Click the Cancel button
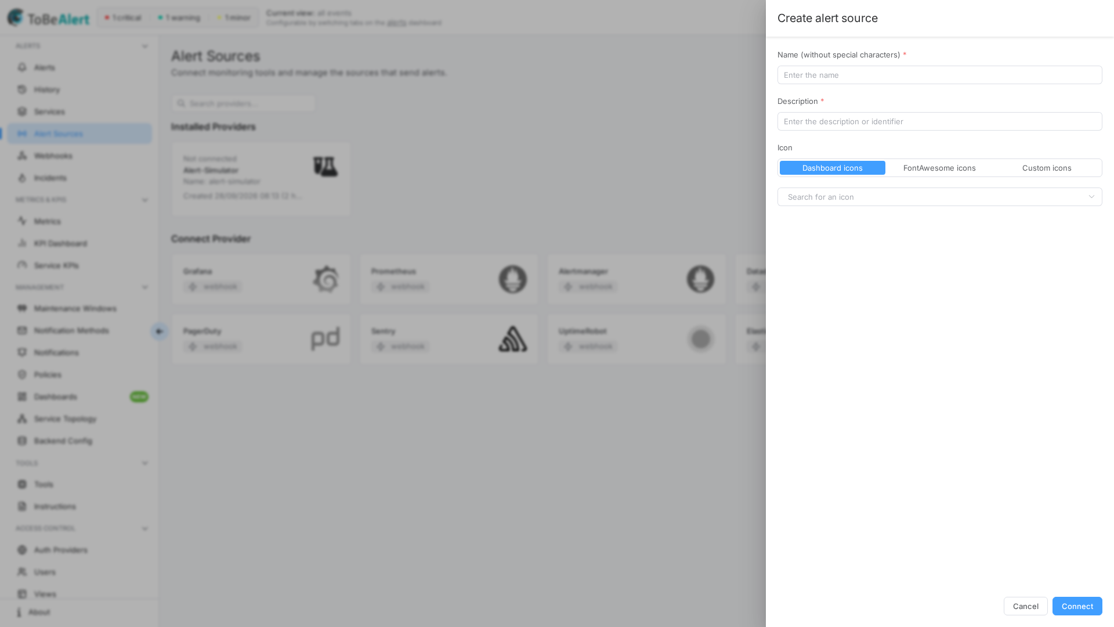 (x=1025, y=606)
